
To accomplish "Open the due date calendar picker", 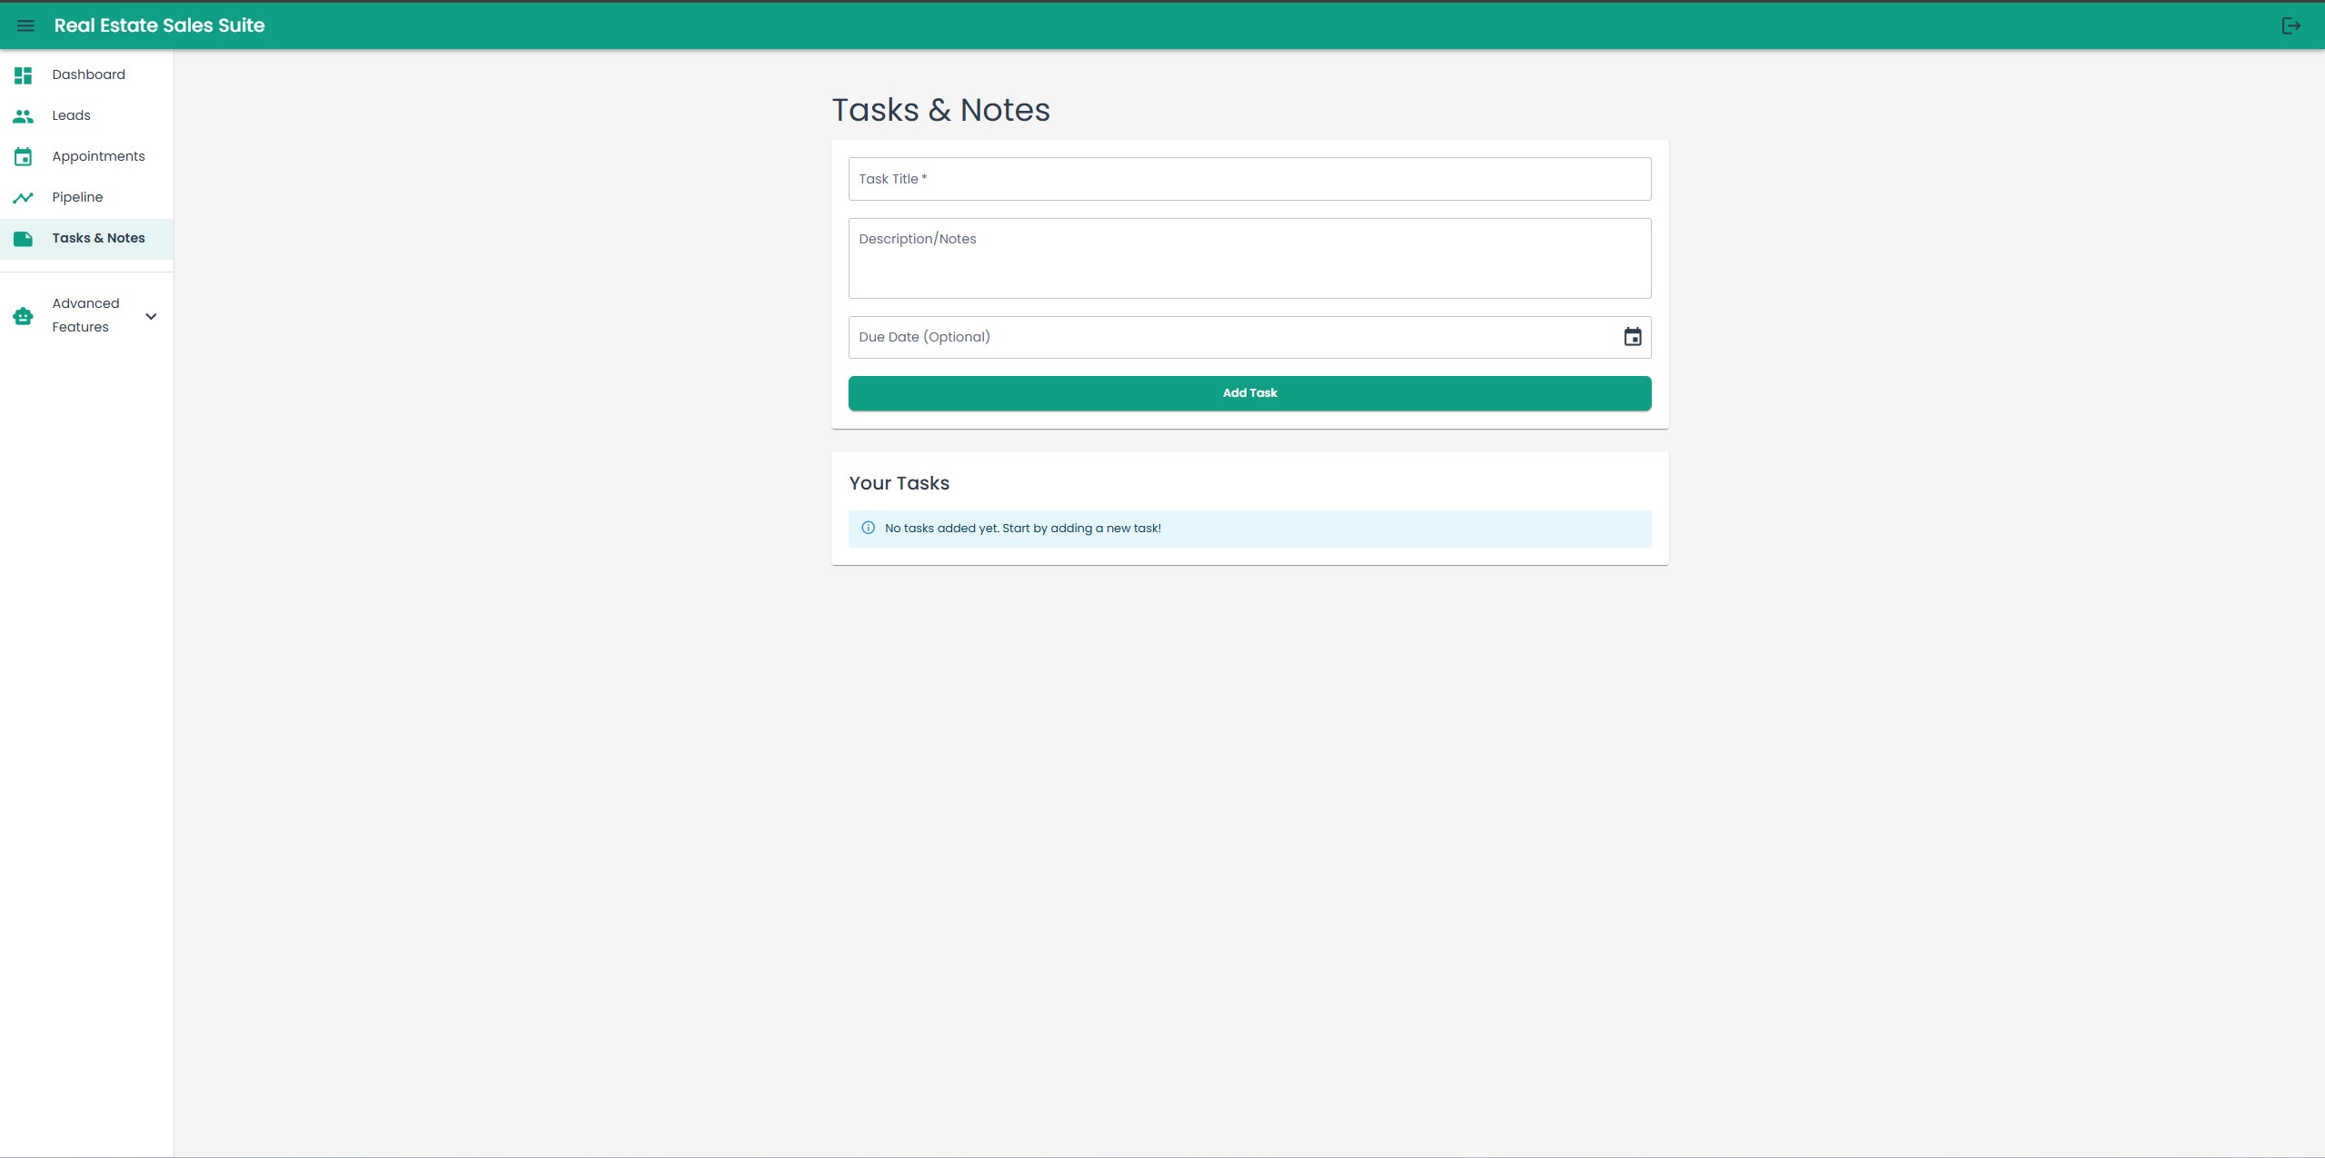I will coord(1631,336).
